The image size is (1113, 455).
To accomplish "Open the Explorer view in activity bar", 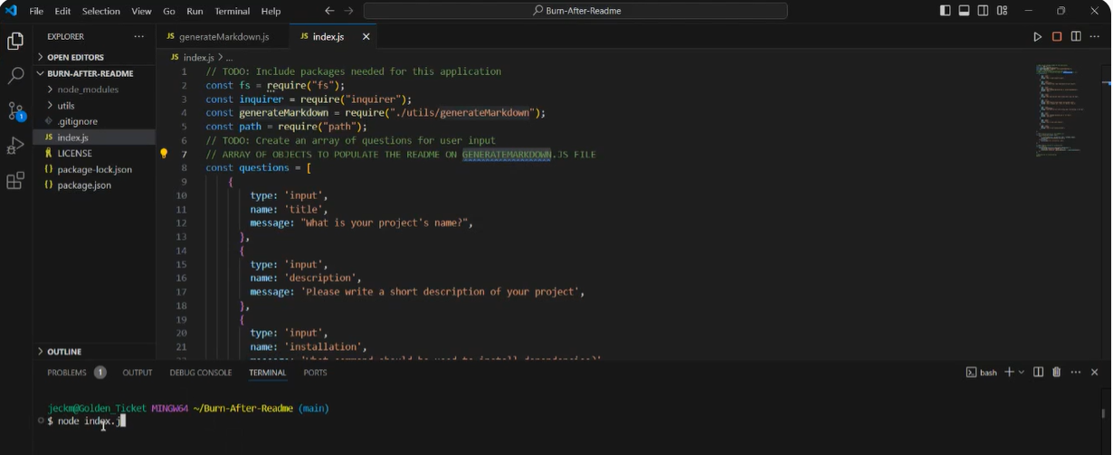I will point(15,42).
